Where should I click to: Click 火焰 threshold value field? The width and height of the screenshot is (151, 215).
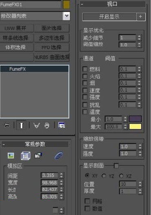pos(127,76)
